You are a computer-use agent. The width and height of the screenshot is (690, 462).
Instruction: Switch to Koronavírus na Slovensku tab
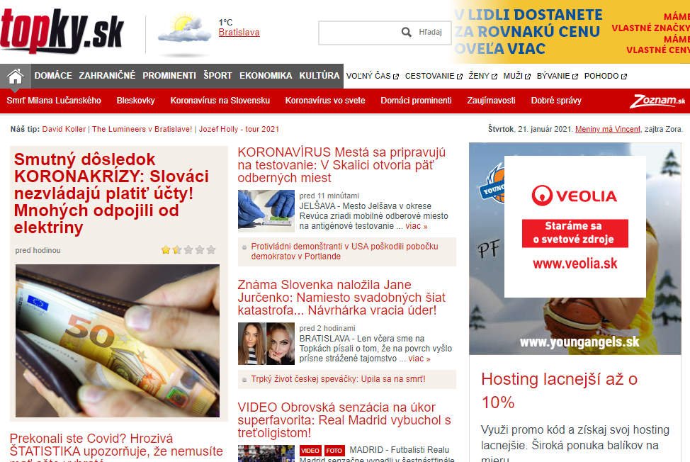point(220,101)
